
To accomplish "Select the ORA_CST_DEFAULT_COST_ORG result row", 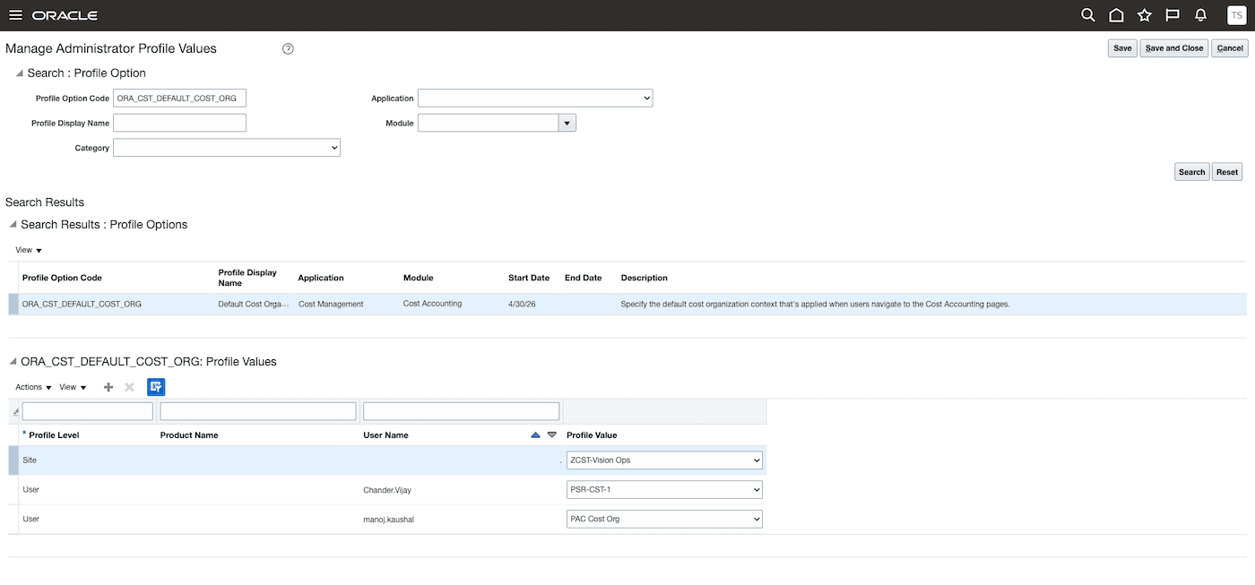I will click(627, 304).
